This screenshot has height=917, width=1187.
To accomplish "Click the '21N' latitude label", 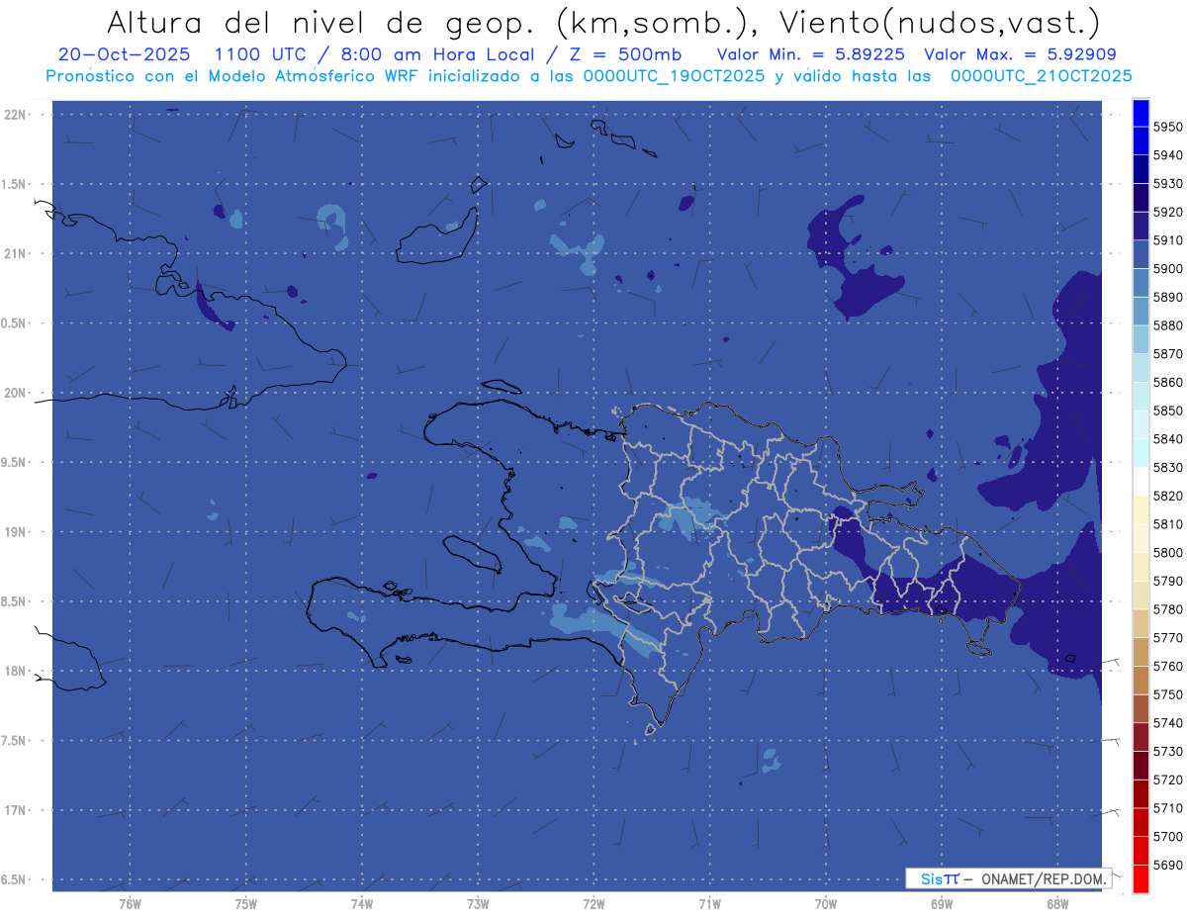I will click(15, 253).
